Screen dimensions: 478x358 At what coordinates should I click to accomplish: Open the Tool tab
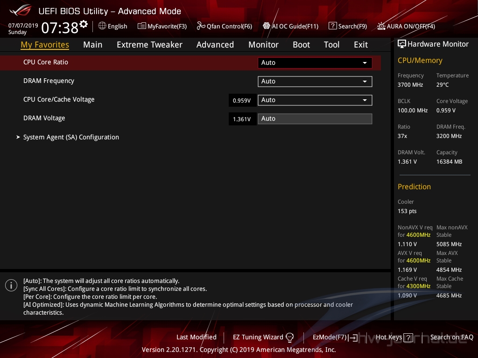click(332, 45)
